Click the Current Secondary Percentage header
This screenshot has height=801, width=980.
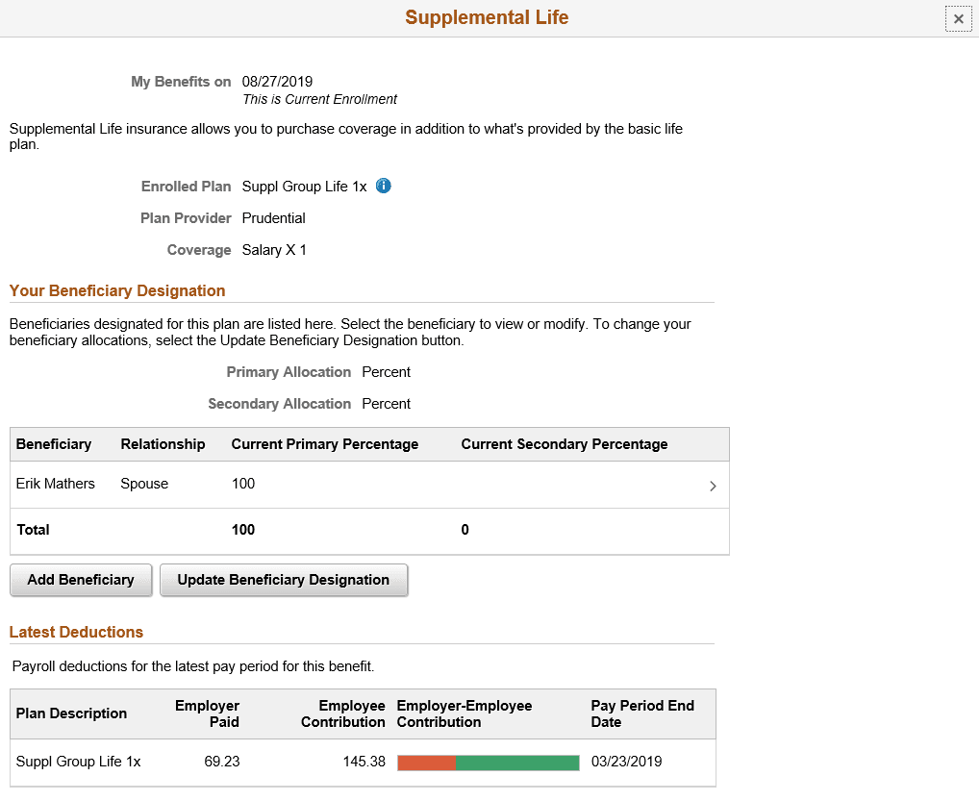pos(565,444)
